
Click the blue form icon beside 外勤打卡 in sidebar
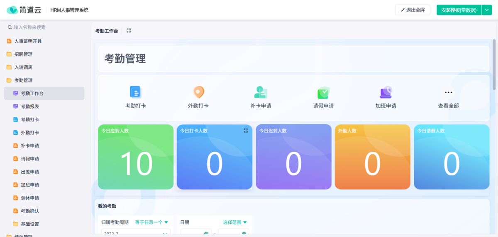16,133
